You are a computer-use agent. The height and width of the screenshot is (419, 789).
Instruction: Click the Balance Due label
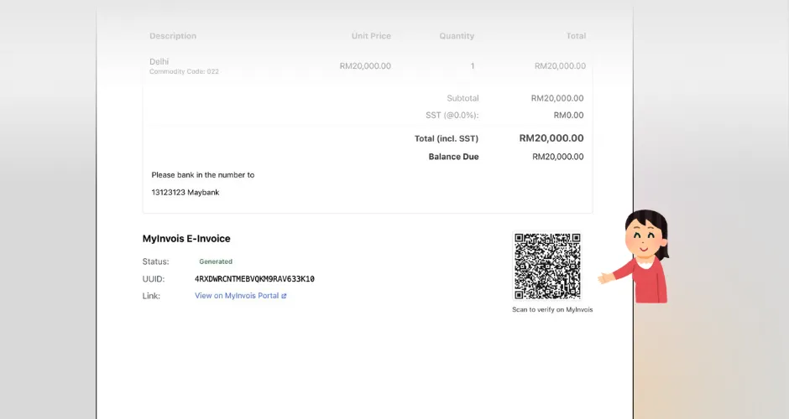453,157
